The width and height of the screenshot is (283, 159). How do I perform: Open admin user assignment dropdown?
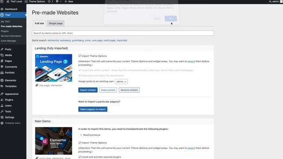(121, 81)
